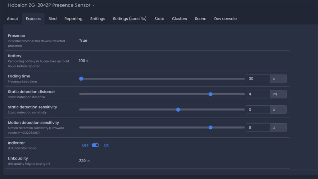
Task: Open the Settings tab
Action: pos(98,19)
